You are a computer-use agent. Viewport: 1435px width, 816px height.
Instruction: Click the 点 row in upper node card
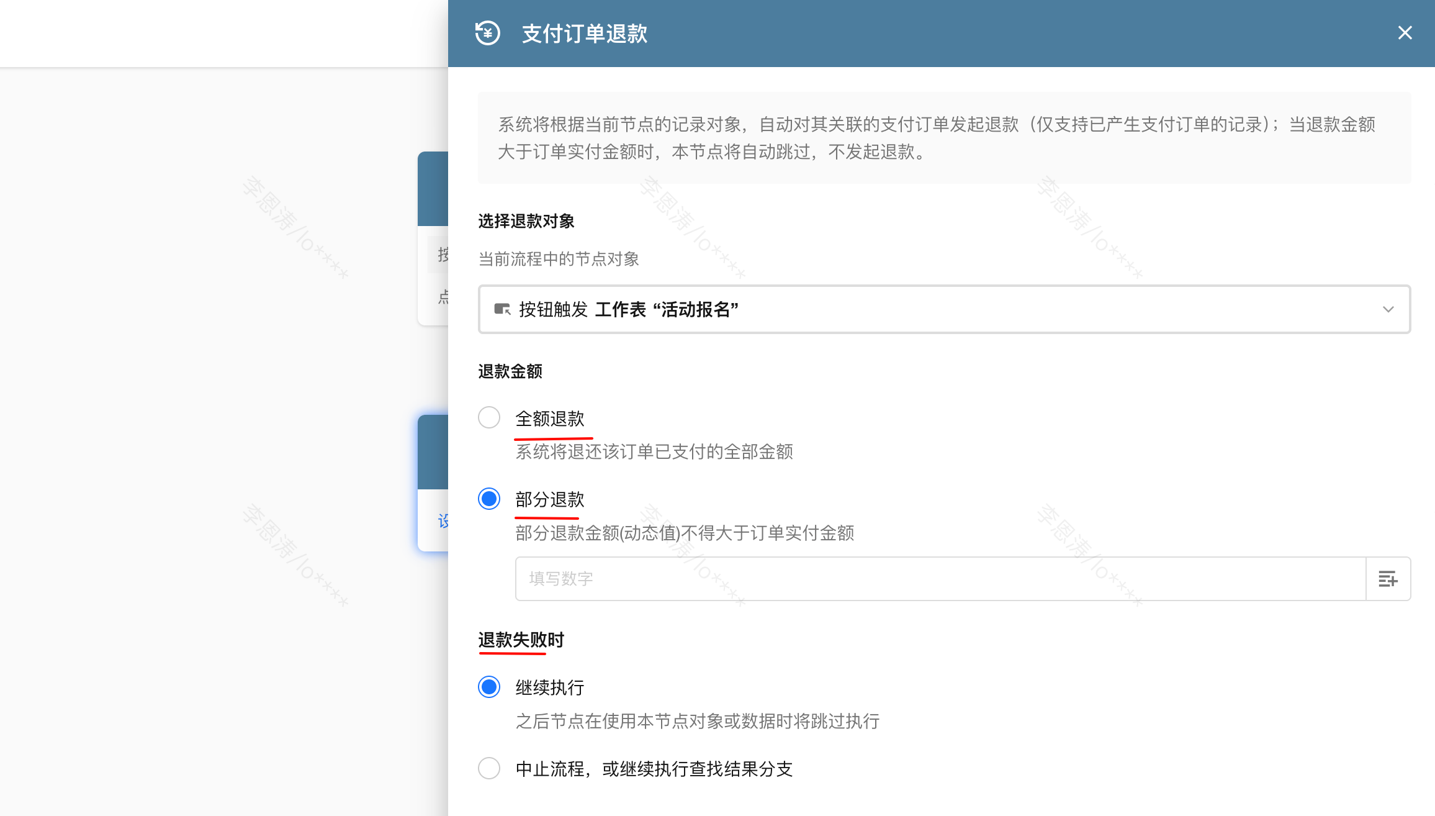point(443,297)
